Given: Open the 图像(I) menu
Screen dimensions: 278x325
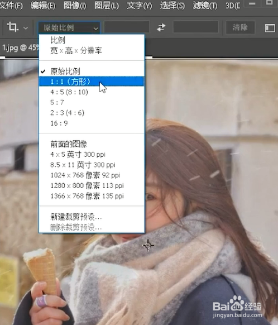Looking at the screenshot, I should pos(75,6).
